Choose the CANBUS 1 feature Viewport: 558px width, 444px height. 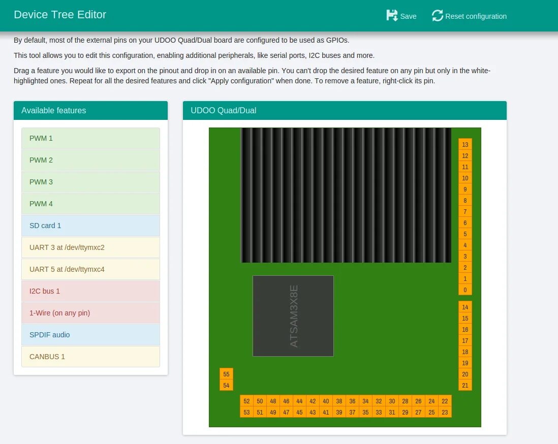(x=91, y=357)
